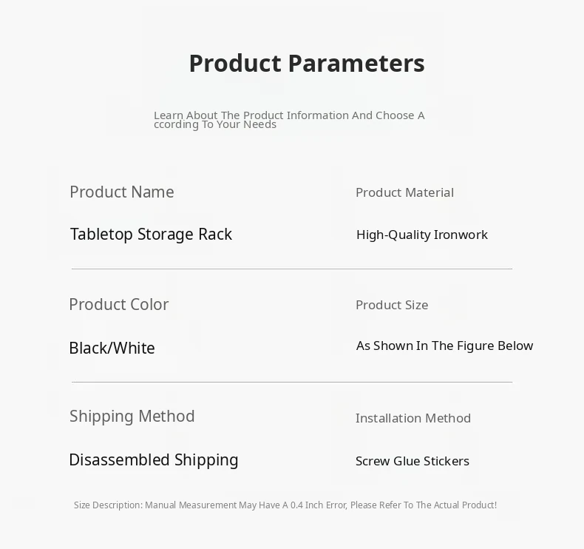Select the 'Product Color' label
The image size is (584, 549).
(x=118, y=305)
